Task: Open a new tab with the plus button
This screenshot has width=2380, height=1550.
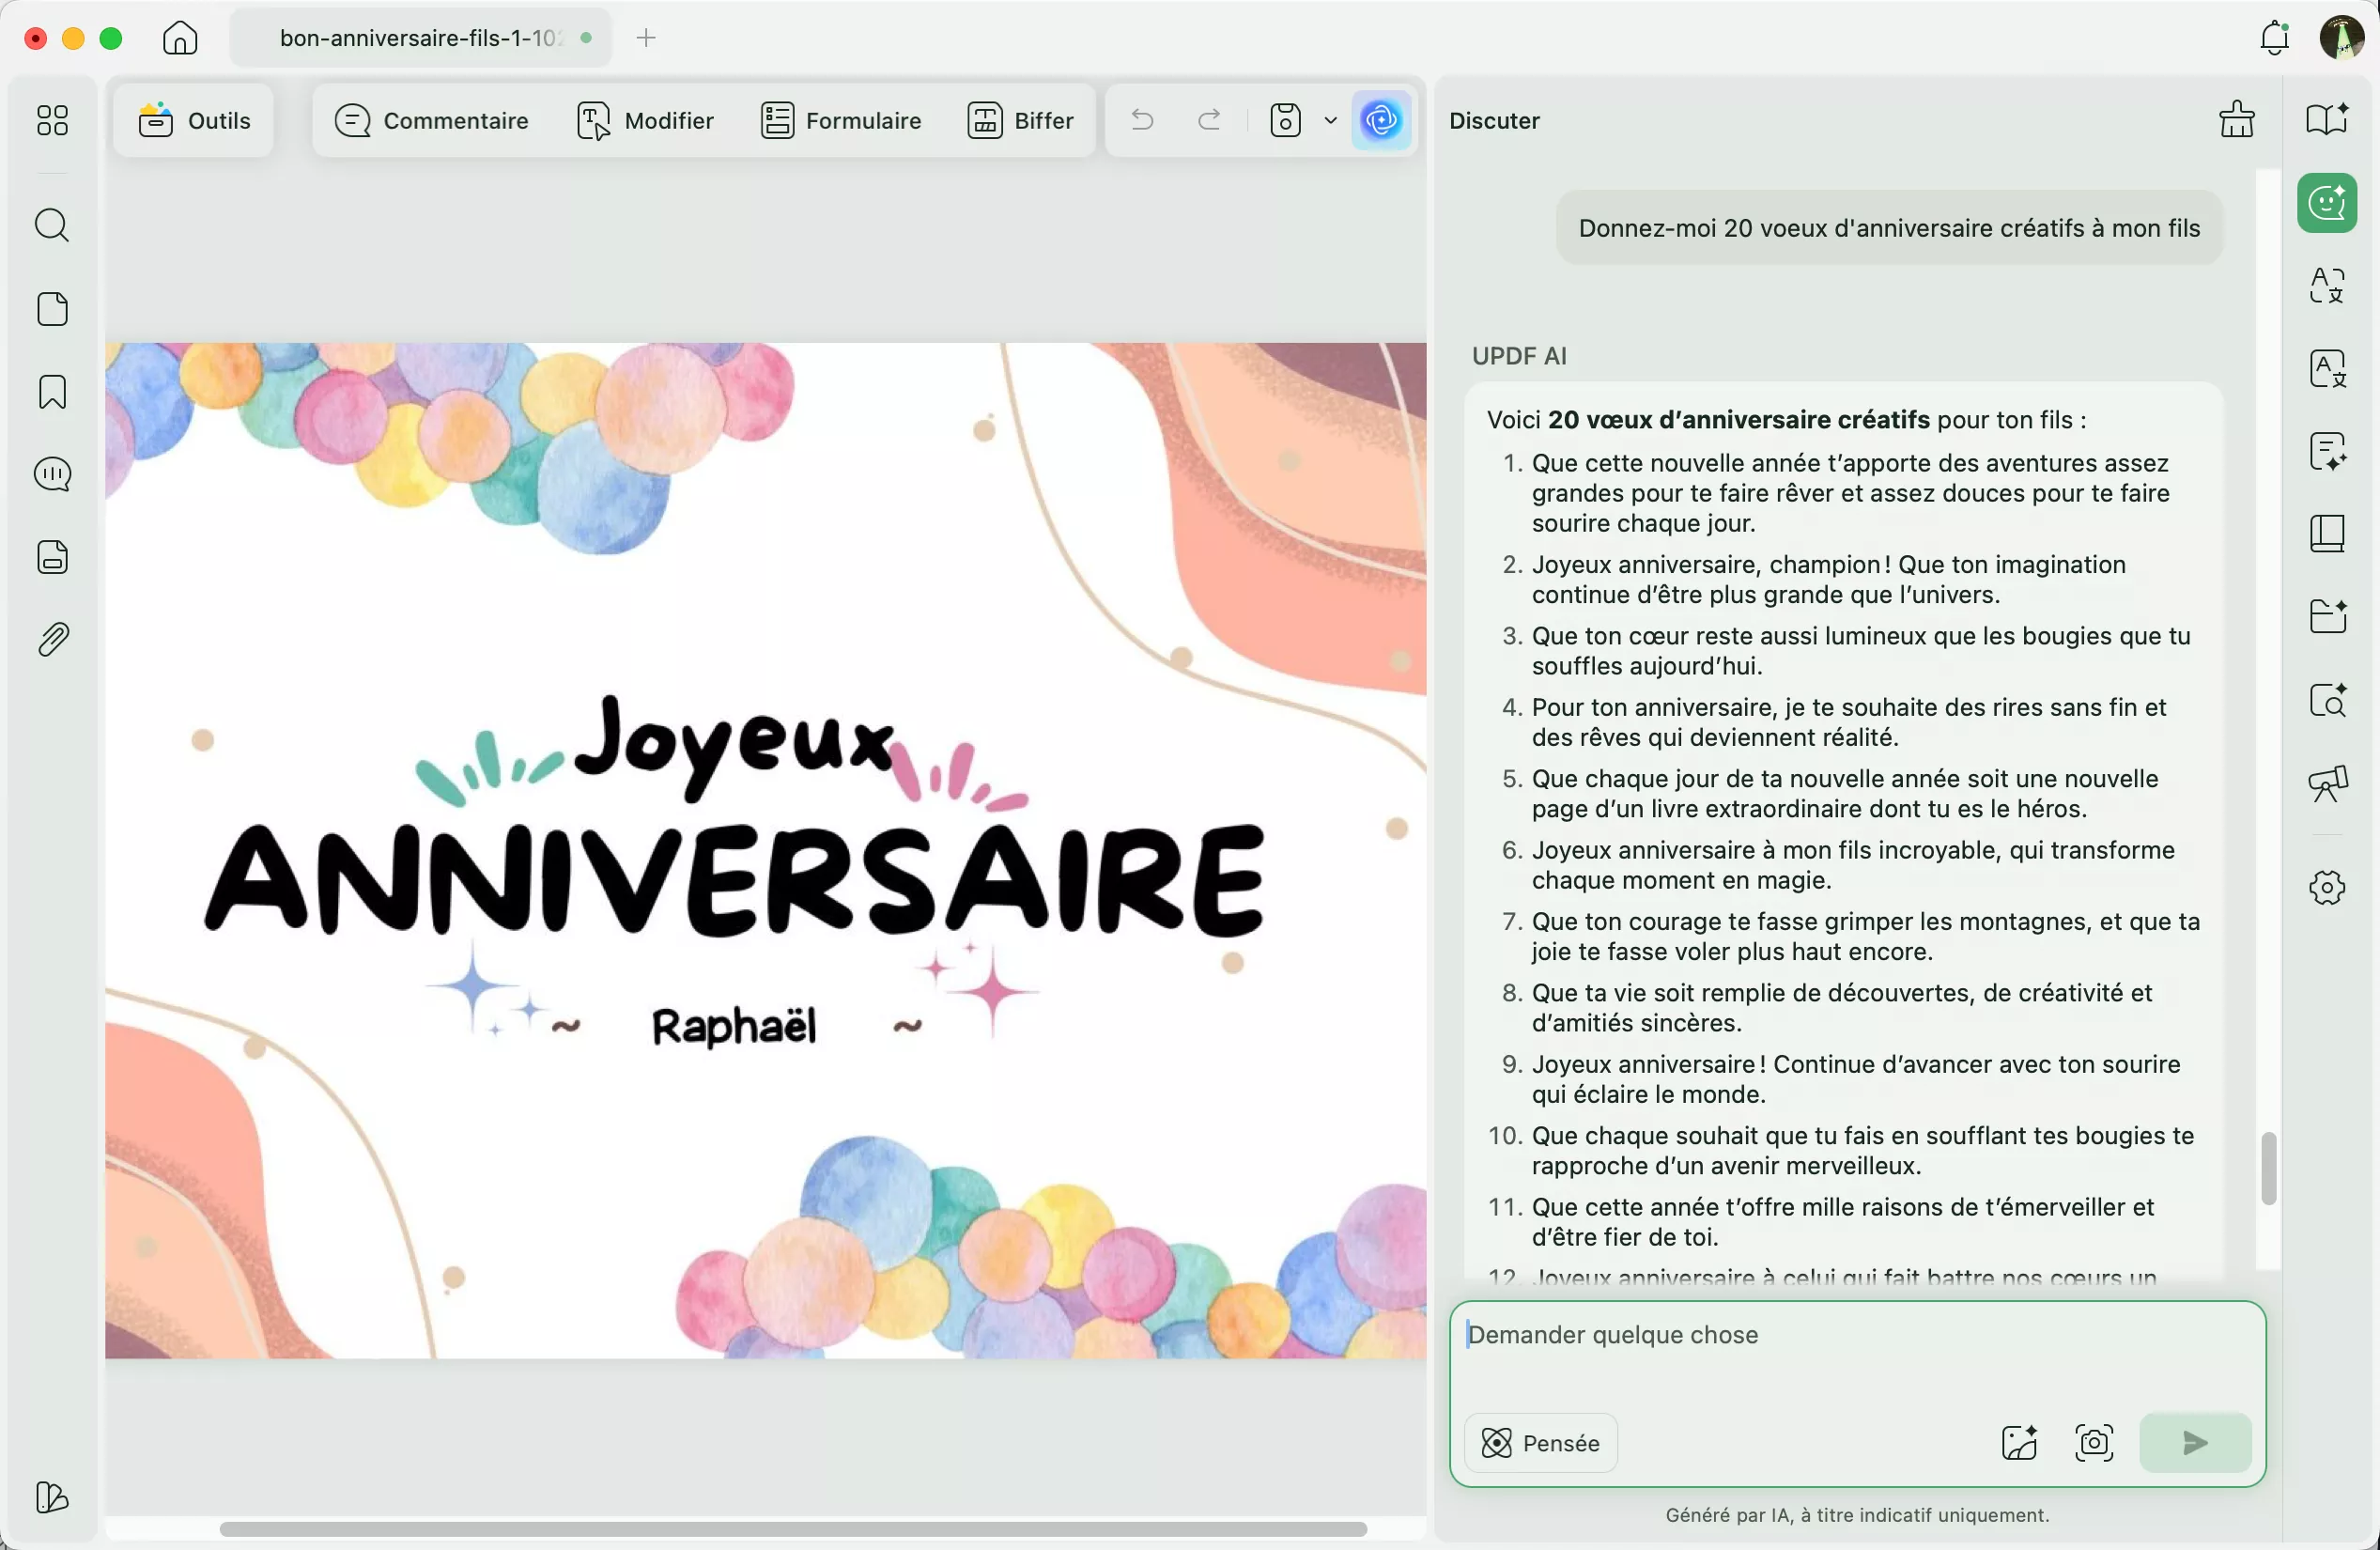Action: [x=647, y=38]
